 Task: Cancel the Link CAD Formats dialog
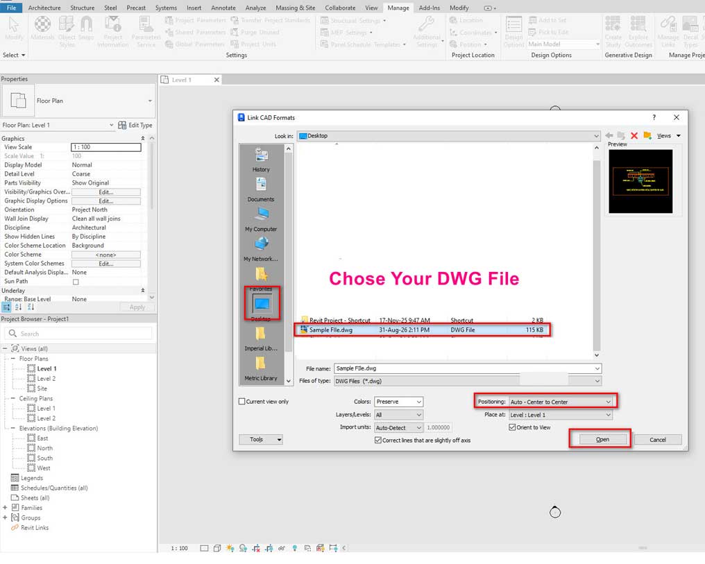click(x=658, y=440)
